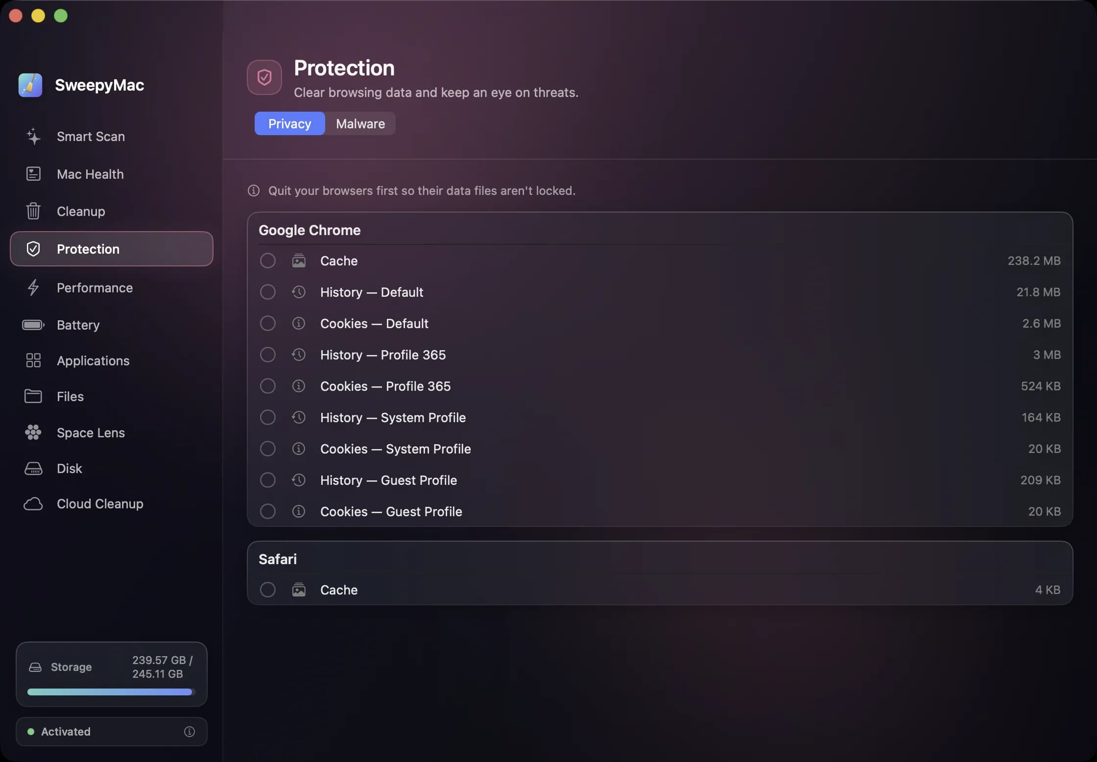Click the Activated license status label
The height and width of the screenshot is (762, 1097).
(66, 732)
